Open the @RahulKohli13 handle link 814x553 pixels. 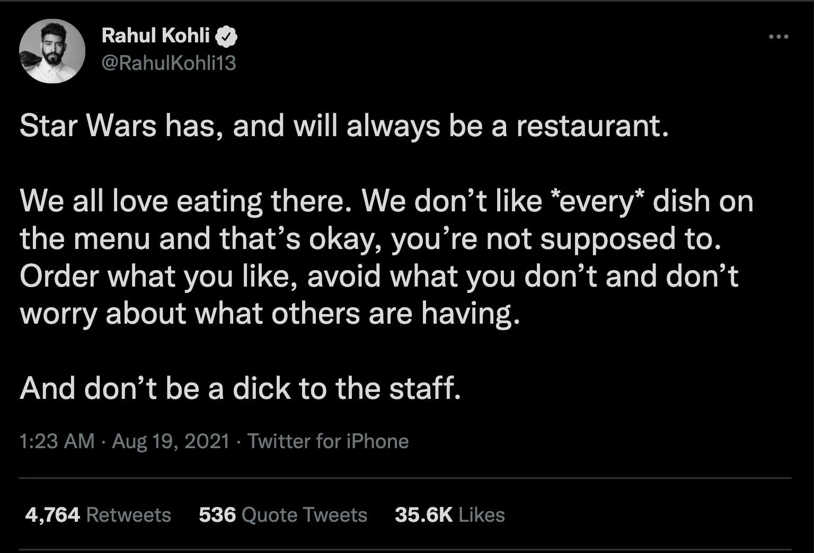point(168,63)
